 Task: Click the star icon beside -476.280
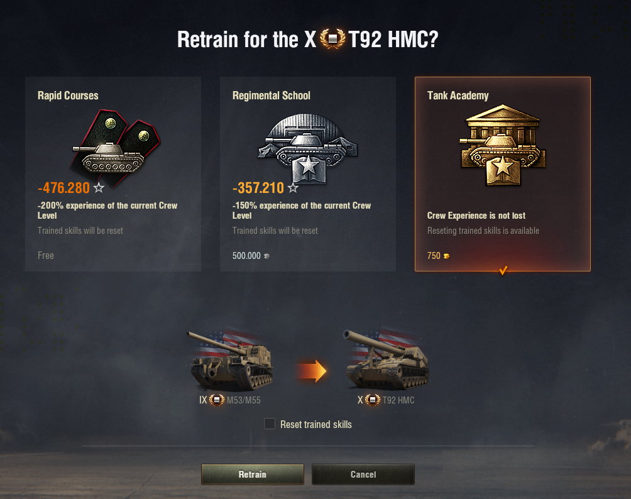[x=99, y=187]
